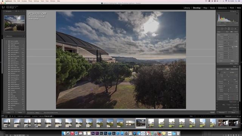Viewport: 242px width, 136px height.
Task: Toggle the HSL panel switch
Action: (217, 105)
